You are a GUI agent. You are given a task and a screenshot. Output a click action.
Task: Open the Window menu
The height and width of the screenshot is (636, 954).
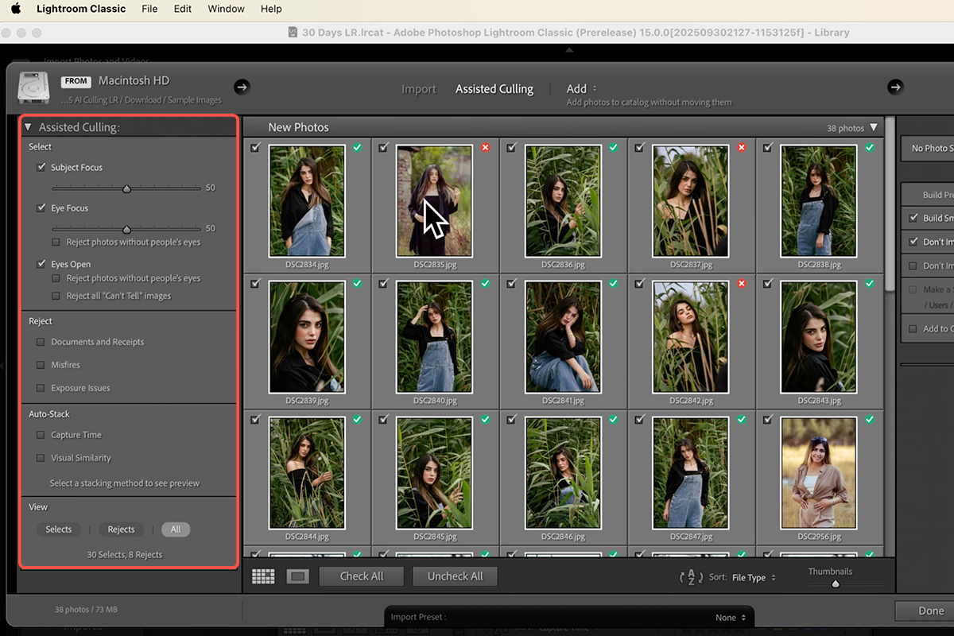coord(226,9)
